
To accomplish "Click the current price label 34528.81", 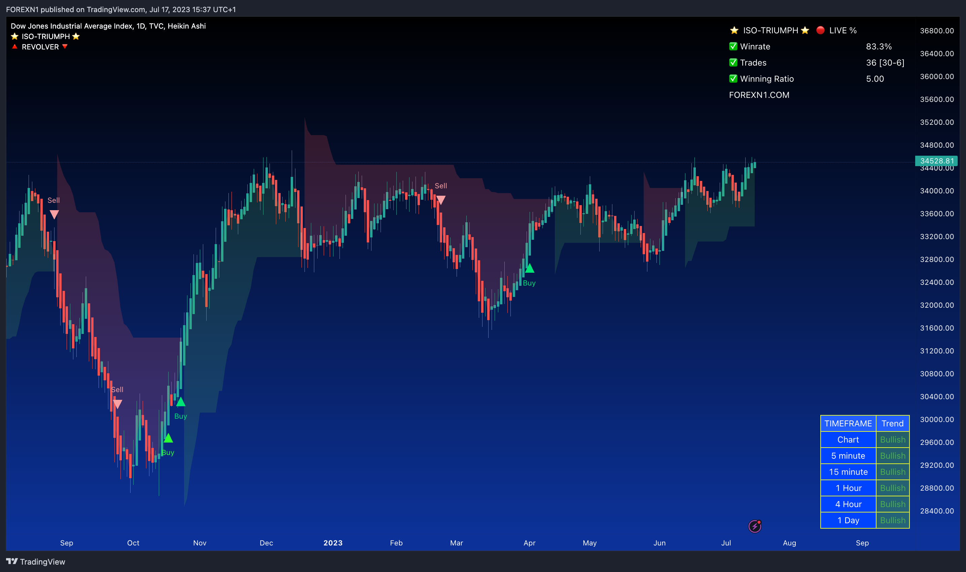I will [x=937, y=161].
